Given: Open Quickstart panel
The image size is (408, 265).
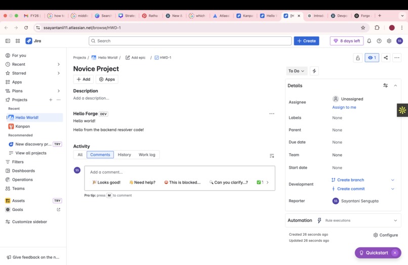Looking at the screenshot, I should [374, 253].
